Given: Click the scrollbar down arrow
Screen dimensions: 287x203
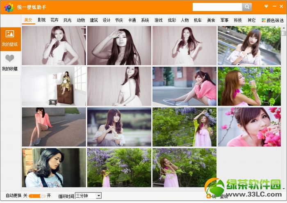Looking at the screenshot, I should (x=284, y=188).
